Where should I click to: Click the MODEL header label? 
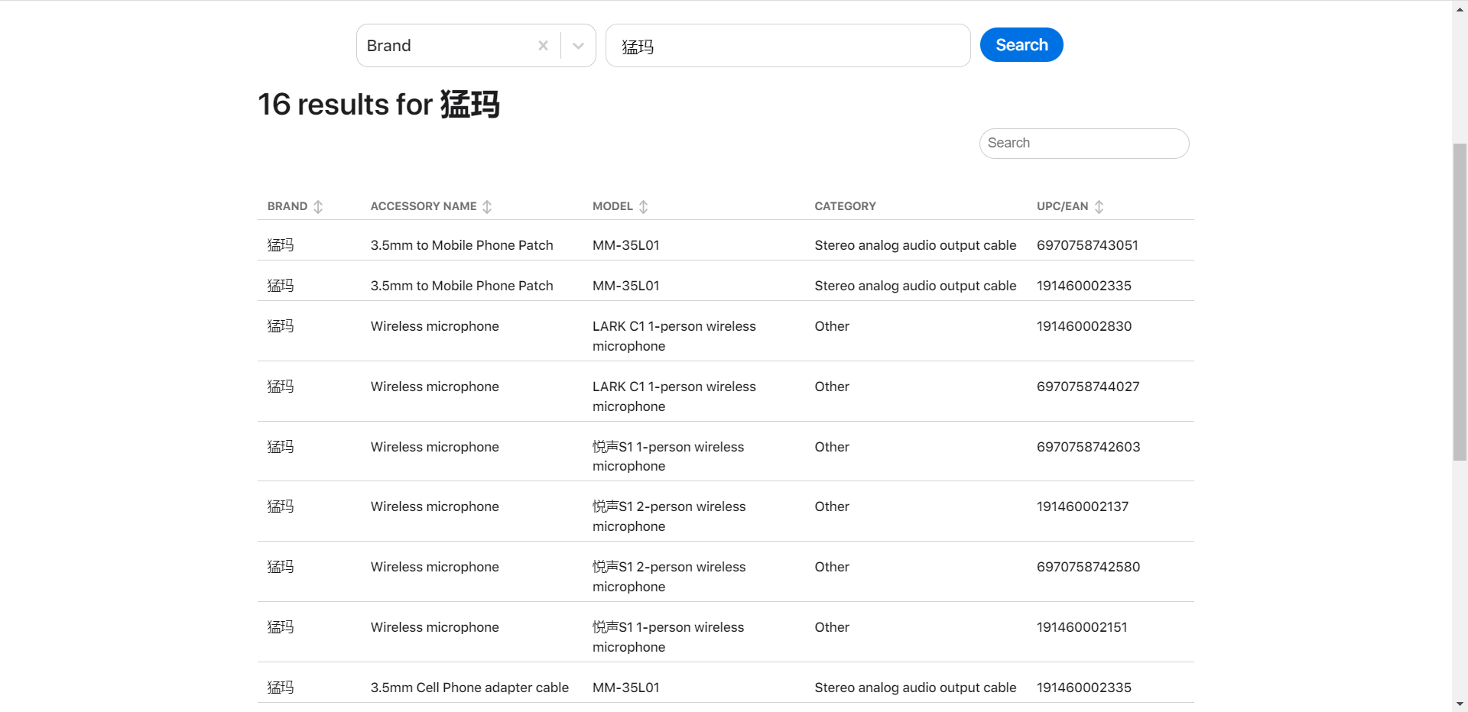pos(612,206)
